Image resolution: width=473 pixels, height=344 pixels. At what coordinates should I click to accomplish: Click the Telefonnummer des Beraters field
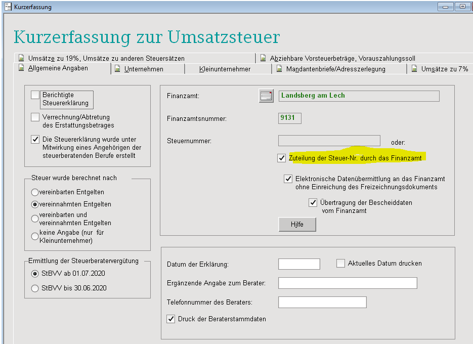pos(322,303)
